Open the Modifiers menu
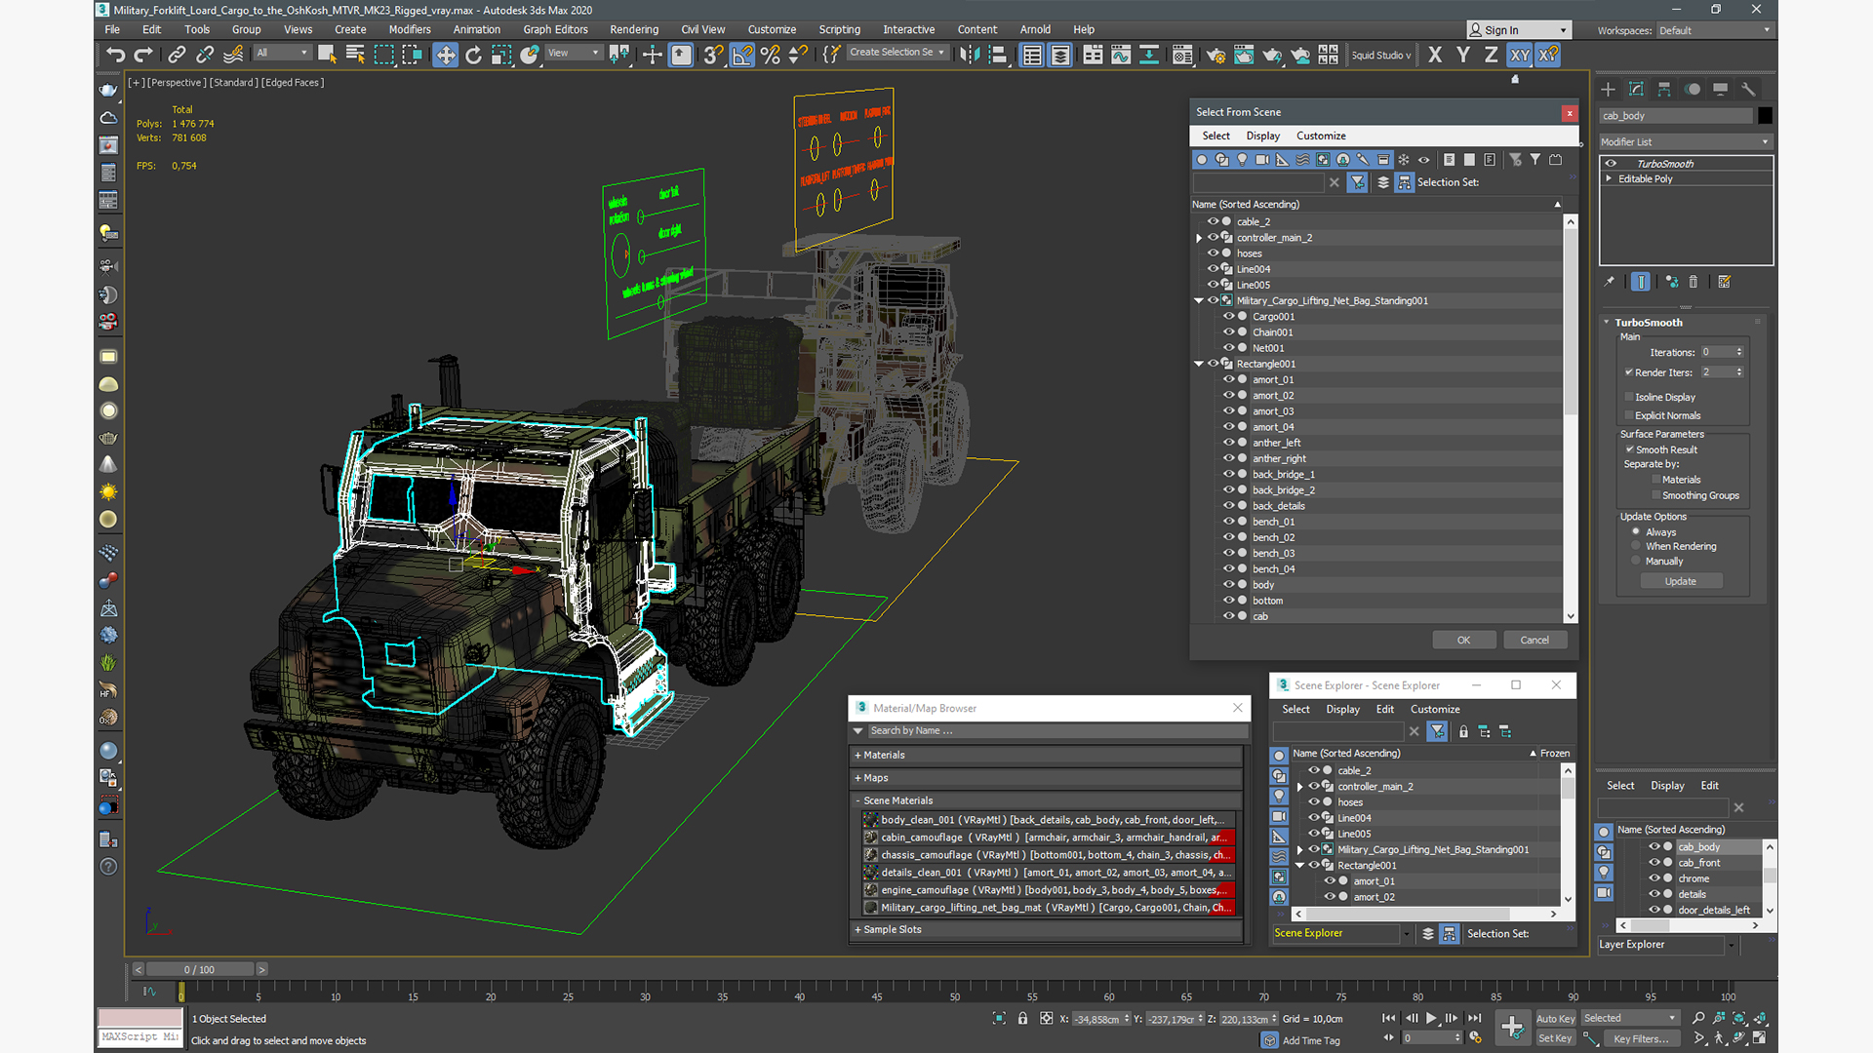Screen dimensions: 1873x1053 (409, 29)
